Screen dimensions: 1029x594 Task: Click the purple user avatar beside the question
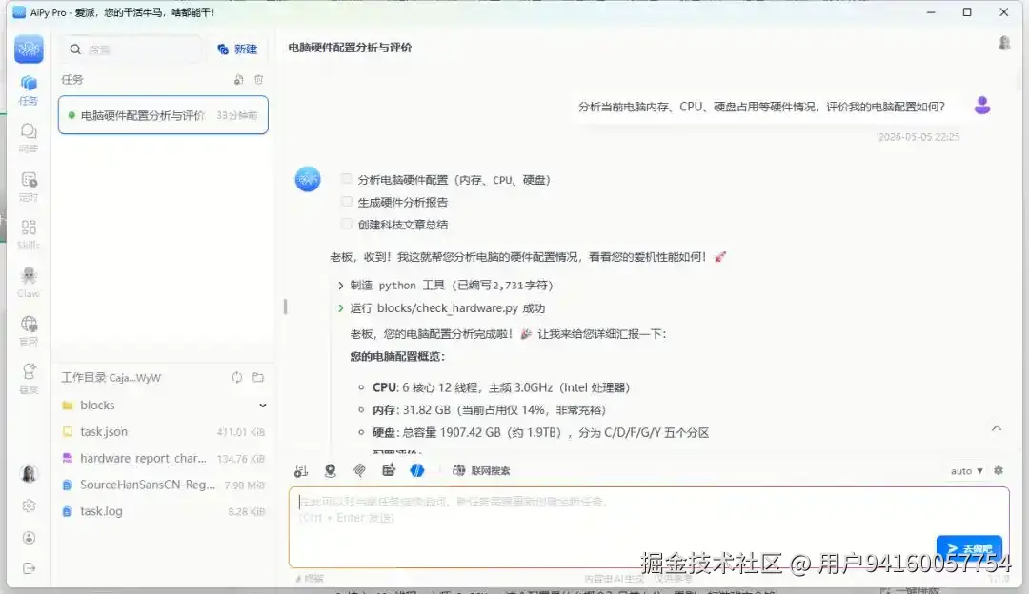(981, 105)
